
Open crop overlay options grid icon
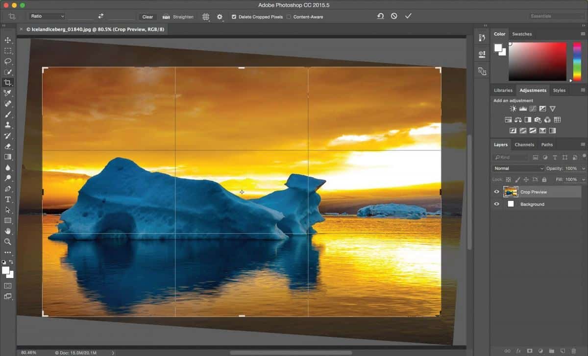tap(205, 16)
